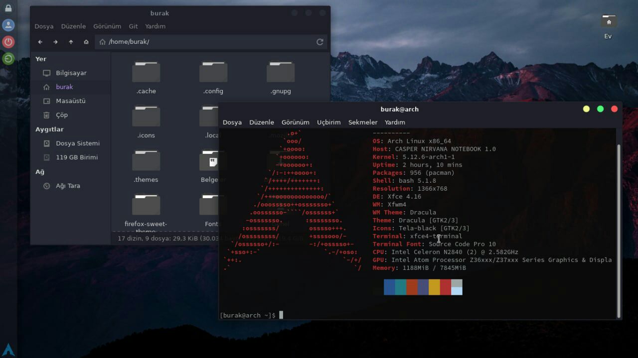
Task: Click the Kernel 5.12.6-arch1-1 text
Action: (x=414, y=157)
